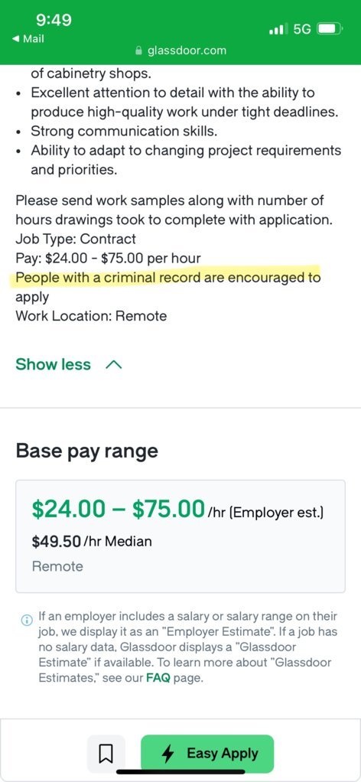Tap the battery indicator icon
Viewport: 361px width, 782px height.
330,29
